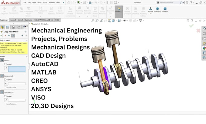Open the Edit menu
Screen dimensions: 206x124
(x=29, y=2)
